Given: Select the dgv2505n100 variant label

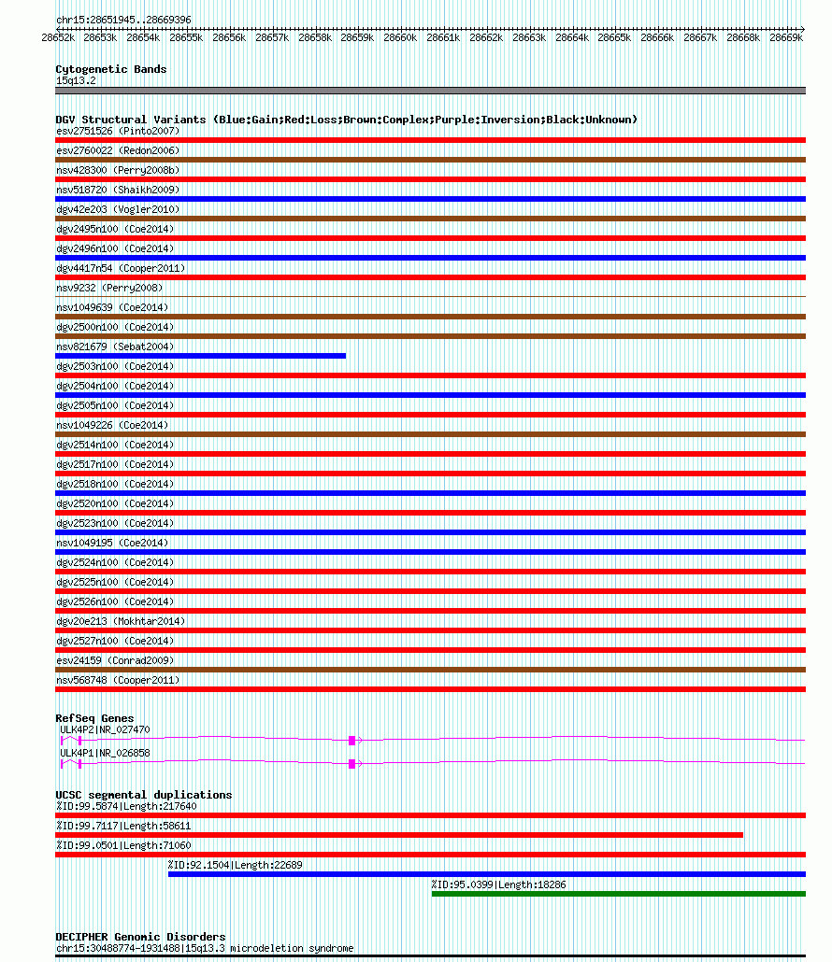Looking at the screenshot, I should [115, 405].
